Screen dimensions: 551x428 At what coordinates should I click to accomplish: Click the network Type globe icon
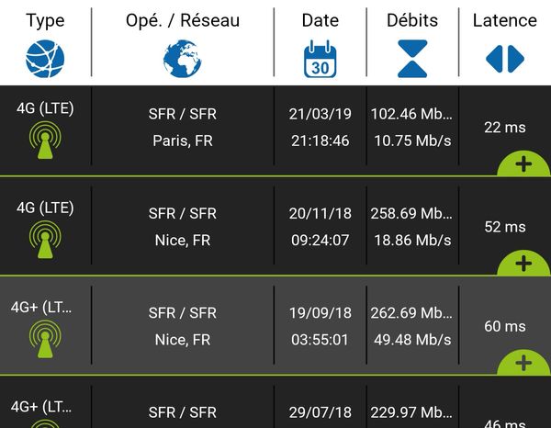pos(45,58)
